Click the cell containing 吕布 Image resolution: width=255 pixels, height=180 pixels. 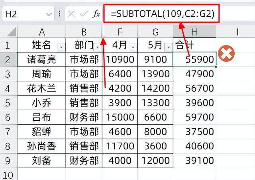pos(41,117)
